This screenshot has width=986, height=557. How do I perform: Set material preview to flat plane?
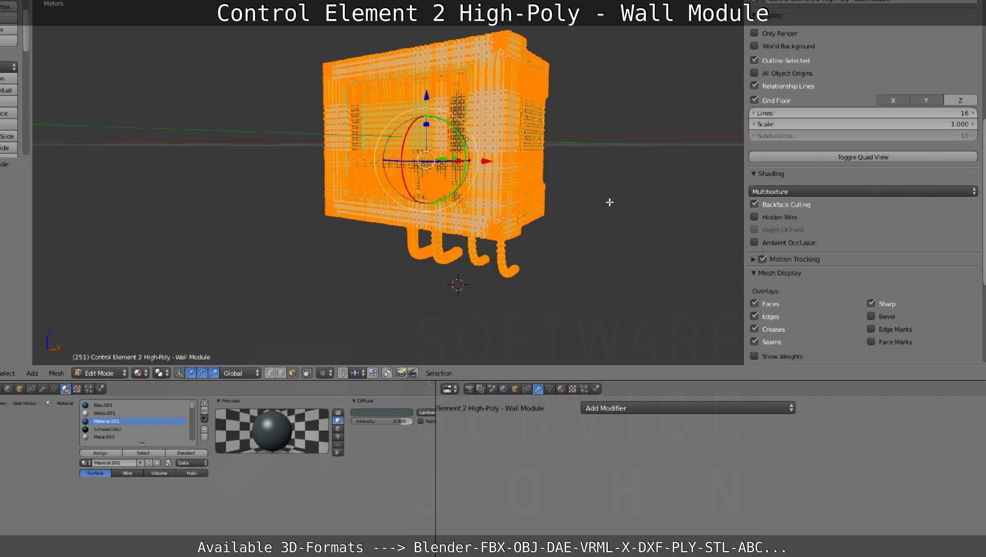tap(337, 412)
